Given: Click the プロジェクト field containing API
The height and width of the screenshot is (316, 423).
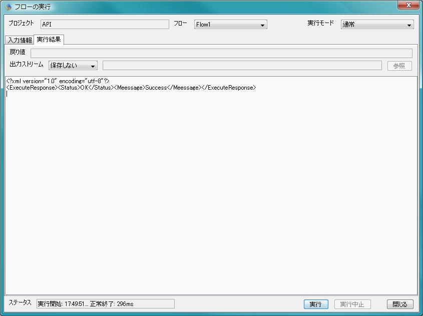Looking at the screenshot, I should [x=105, y=24].
